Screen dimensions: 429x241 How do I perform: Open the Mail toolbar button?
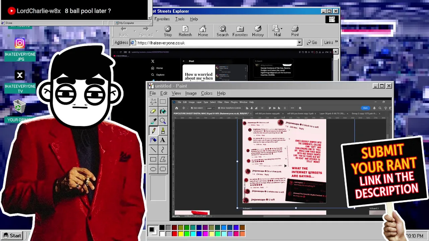coord(277,31)
